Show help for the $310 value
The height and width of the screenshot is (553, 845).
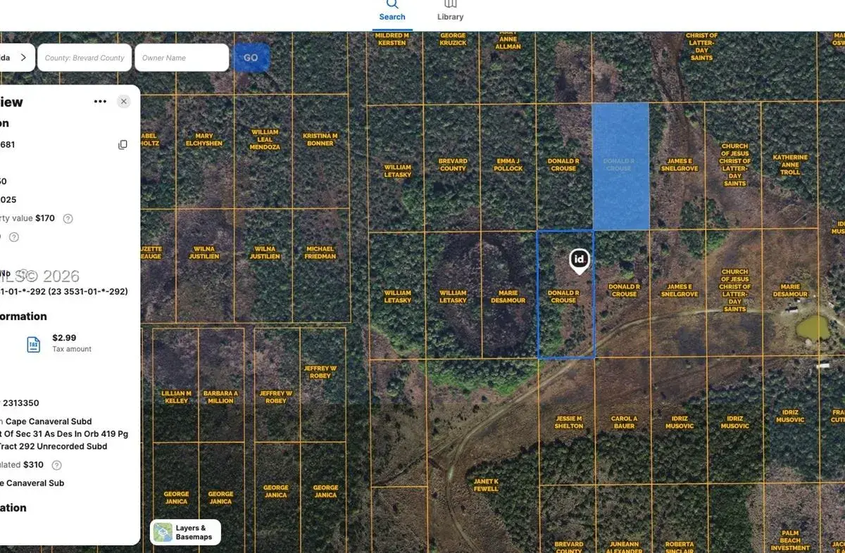tap(57, 465)
